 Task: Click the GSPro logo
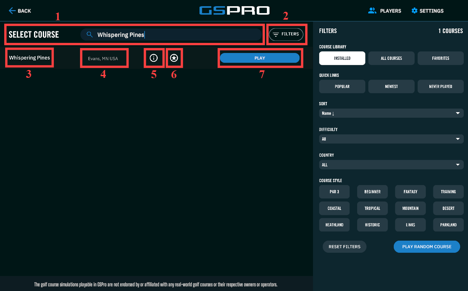pos(234,10)
